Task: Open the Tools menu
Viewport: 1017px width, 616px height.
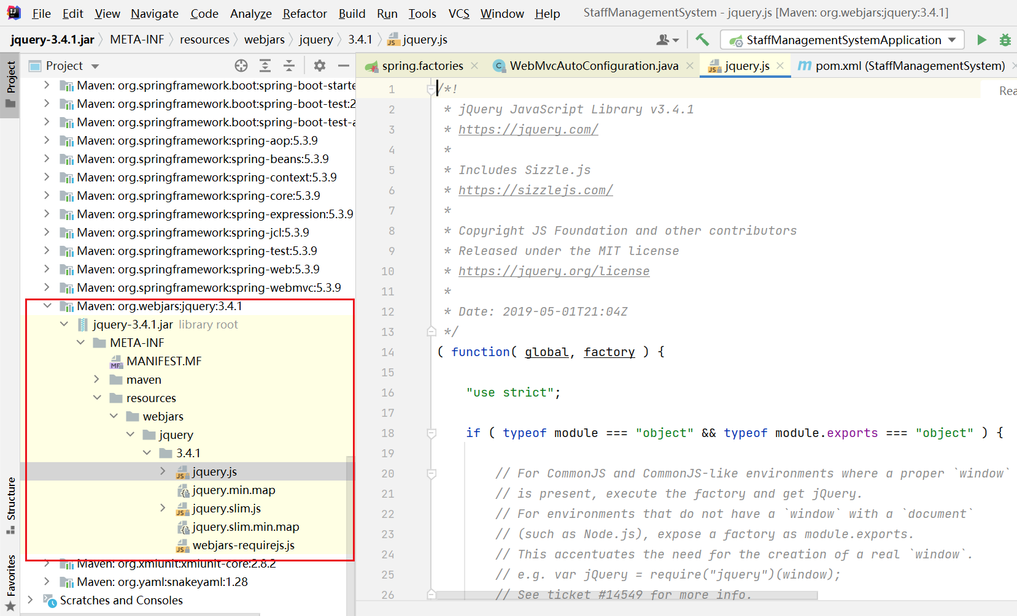Action: point(422,13)
